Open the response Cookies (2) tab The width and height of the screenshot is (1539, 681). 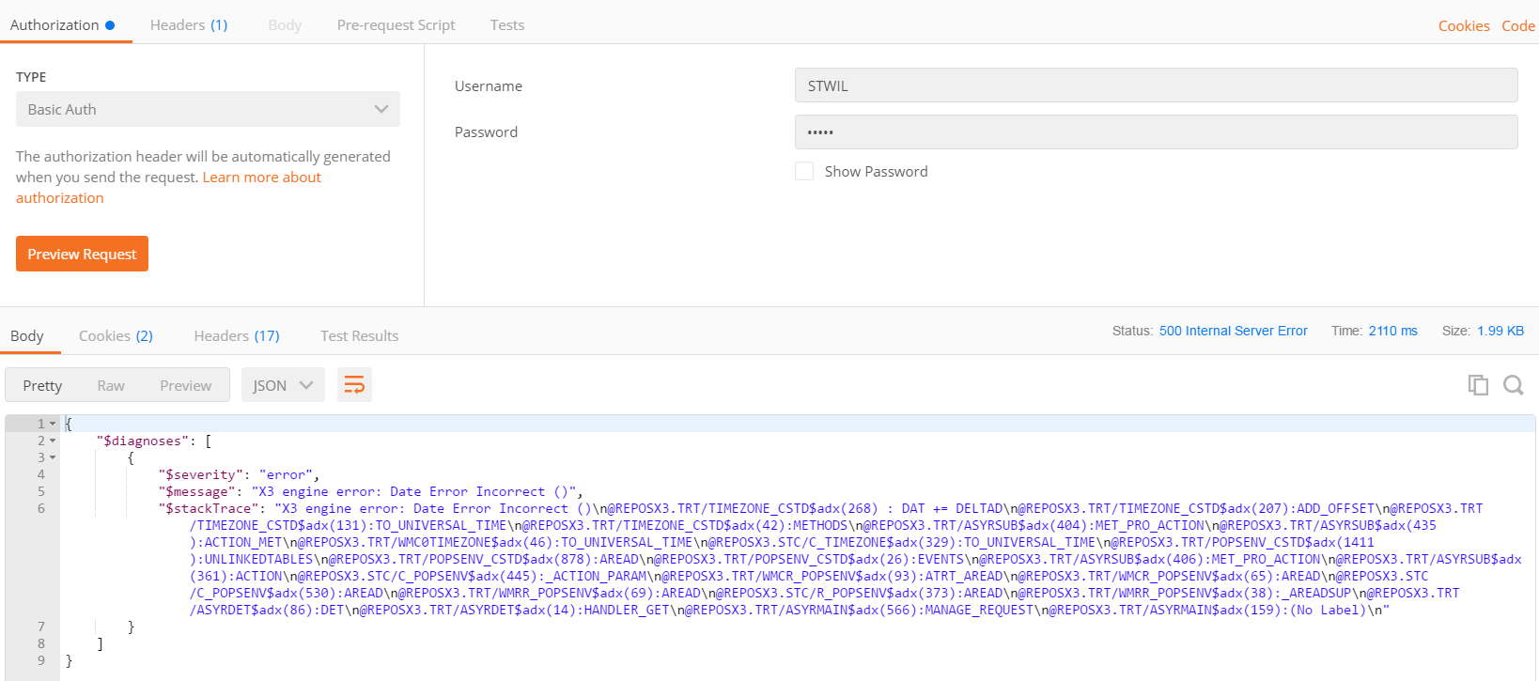pos(116,336)
